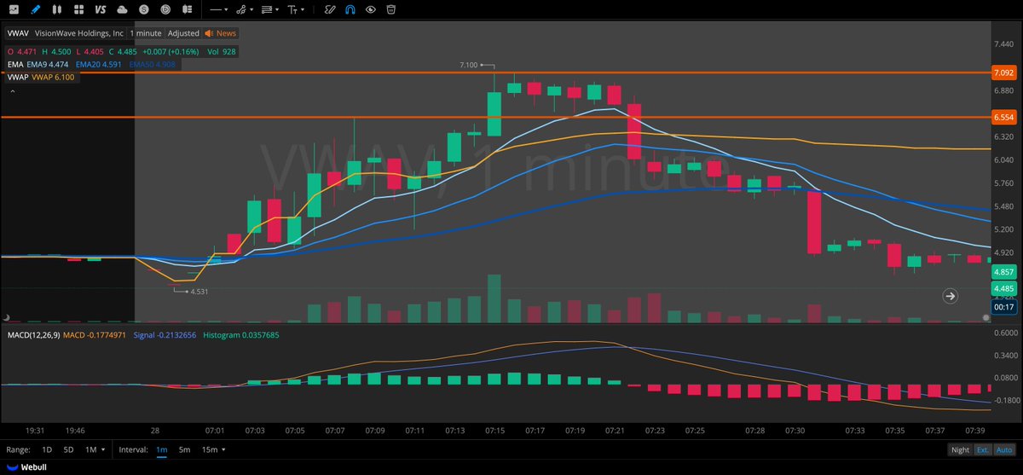Click the cloud sync icon
The width and height of the screenshot is (1023, 475).
122,9
